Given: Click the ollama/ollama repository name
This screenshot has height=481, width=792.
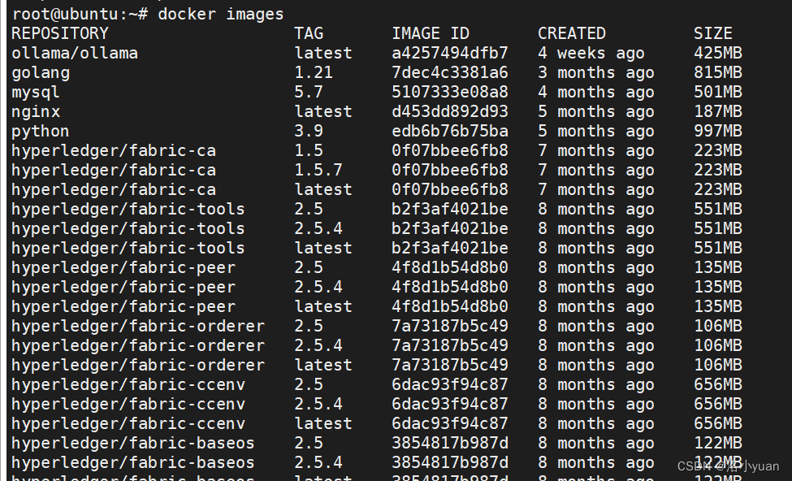Looking at the screenshot, I should pyautogui.click(x=75, y=54).
